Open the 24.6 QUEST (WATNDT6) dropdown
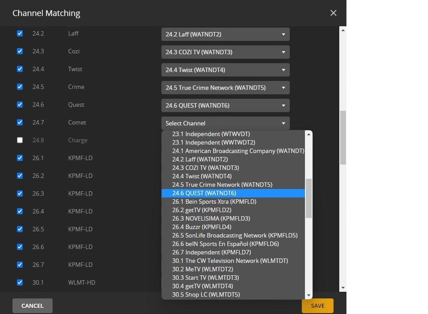Screen dimensions: 428x314 tap(226, 106)
